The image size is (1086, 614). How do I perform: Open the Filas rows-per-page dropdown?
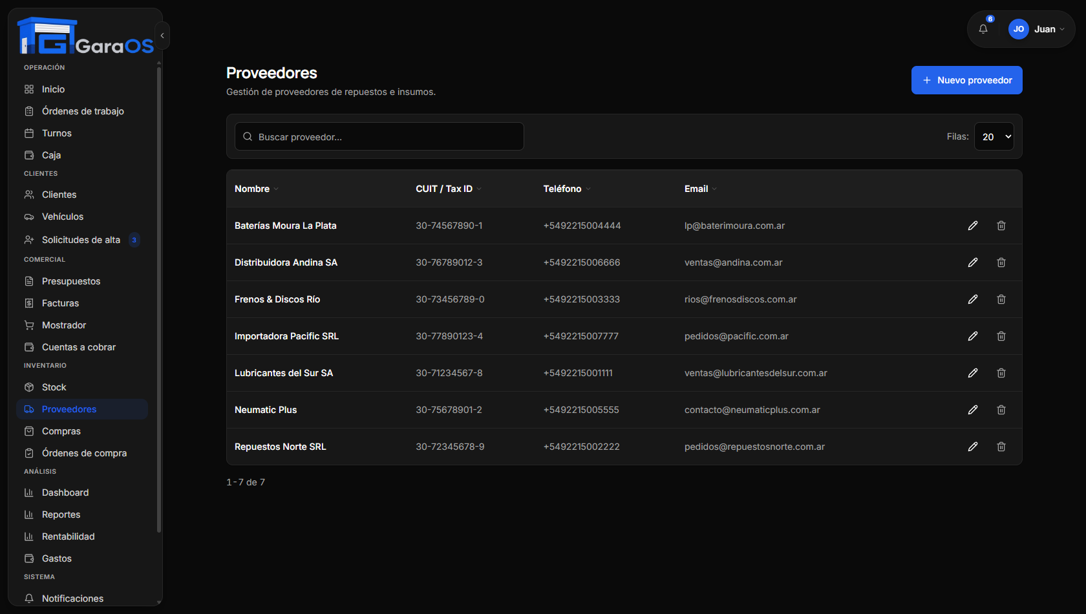[994, 136]
